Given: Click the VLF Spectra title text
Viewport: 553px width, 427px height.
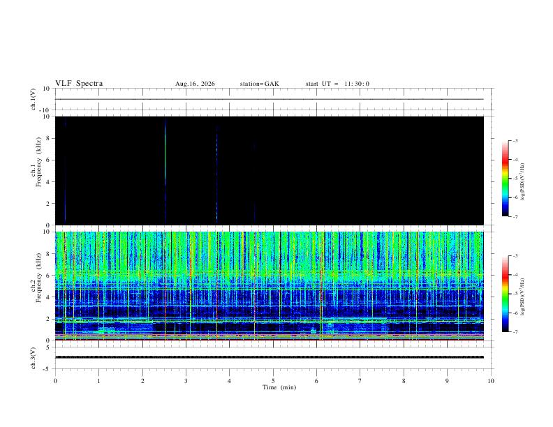Looking at the screenshot, I should [x=79, y=84].
